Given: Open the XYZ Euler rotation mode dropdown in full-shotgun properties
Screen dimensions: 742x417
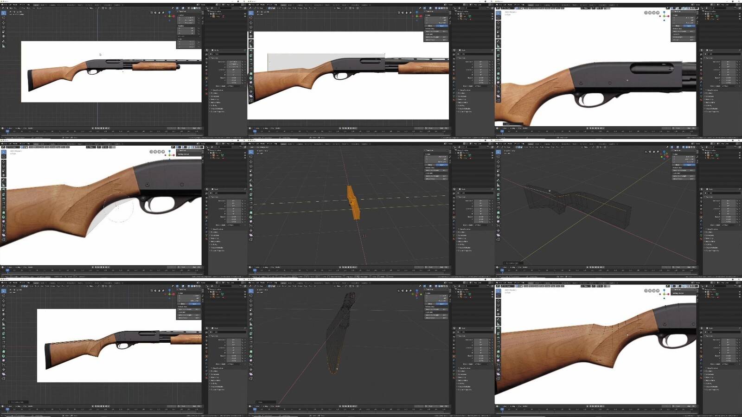Looking at the screenshot, I should coord(234,86).
